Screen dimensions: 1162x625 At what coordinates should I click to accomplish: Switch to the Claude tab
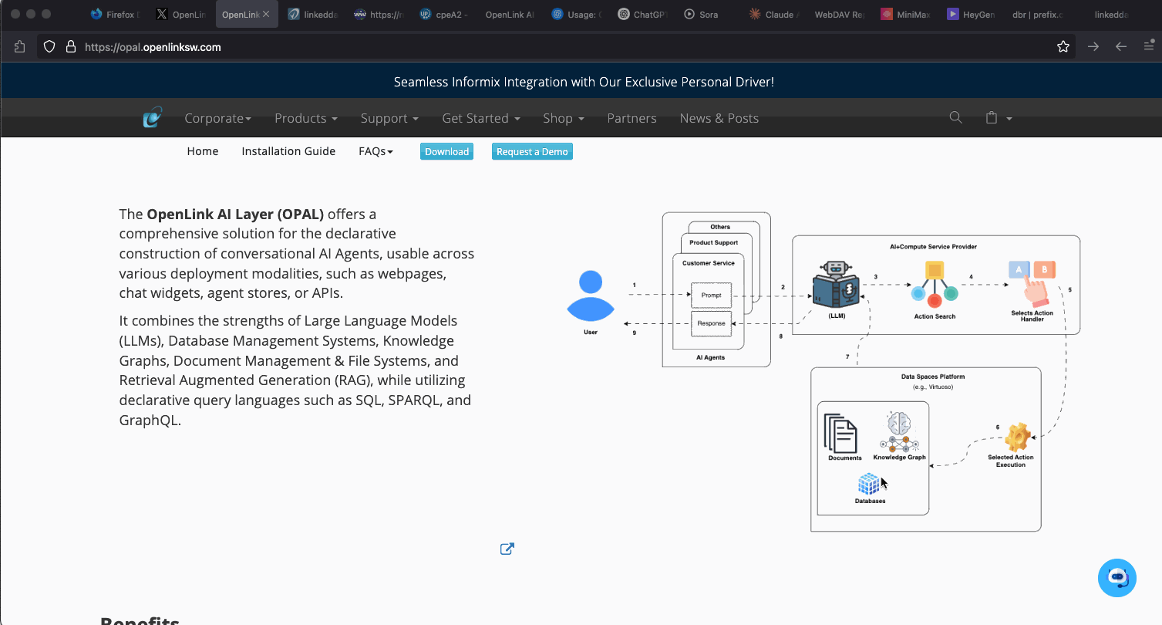point(774,14)
